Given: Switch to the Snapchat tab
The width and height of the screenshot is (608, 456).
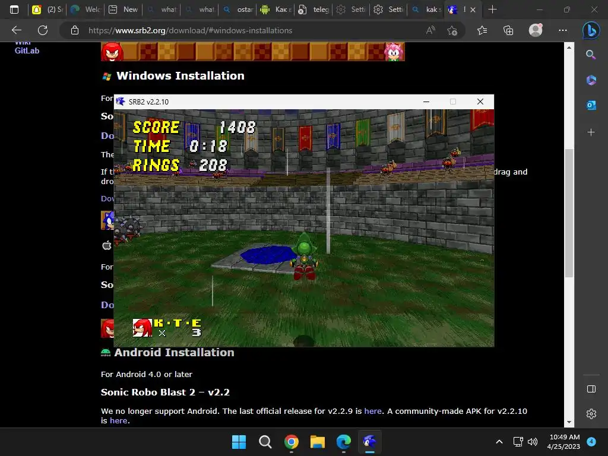Looking at the screenshot, I should tap(47, 9).
